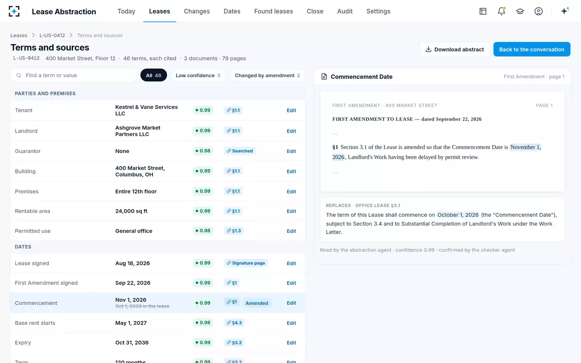Open Building §1.1 source link
This screenshot has height=363, width=581.
tap(233, 171)
